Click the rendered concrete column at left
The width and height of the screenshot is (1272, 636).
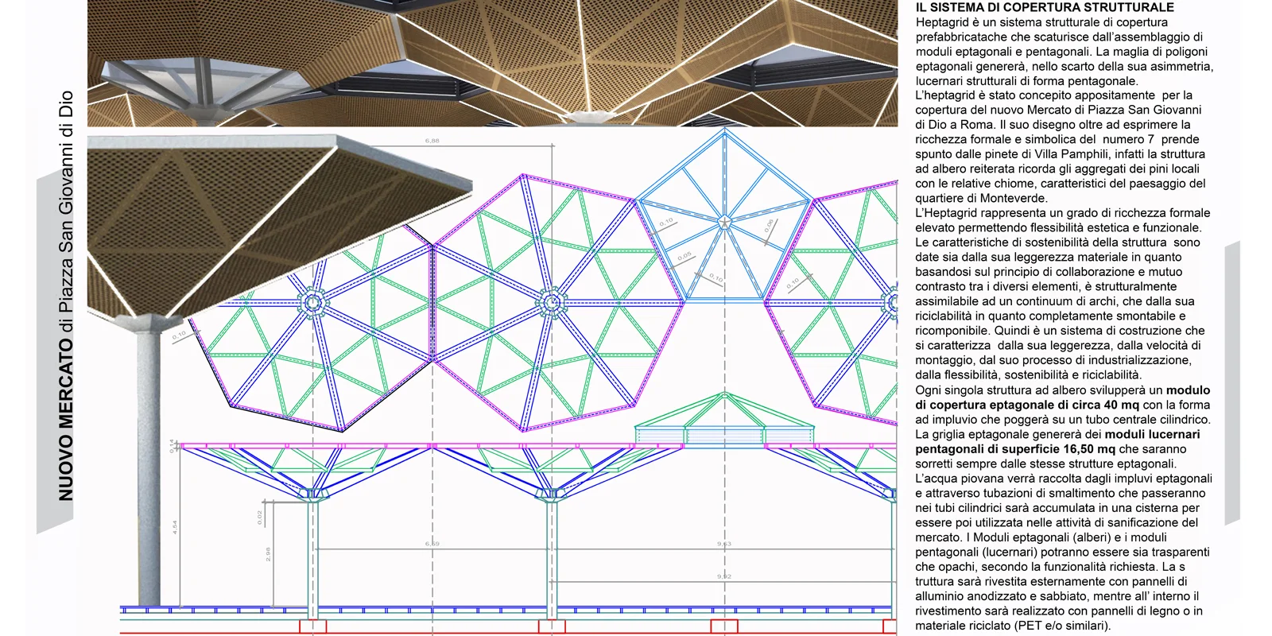(149, 461)
